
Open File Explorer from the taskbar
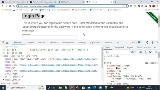[60, 88]
